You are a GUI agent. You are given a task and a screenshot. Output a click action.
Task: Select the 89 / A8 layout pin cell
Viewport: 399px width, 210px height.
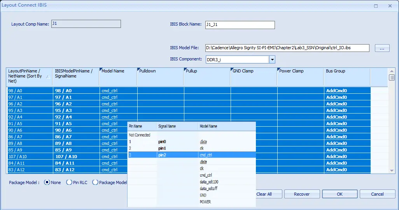tap(30, 143)
